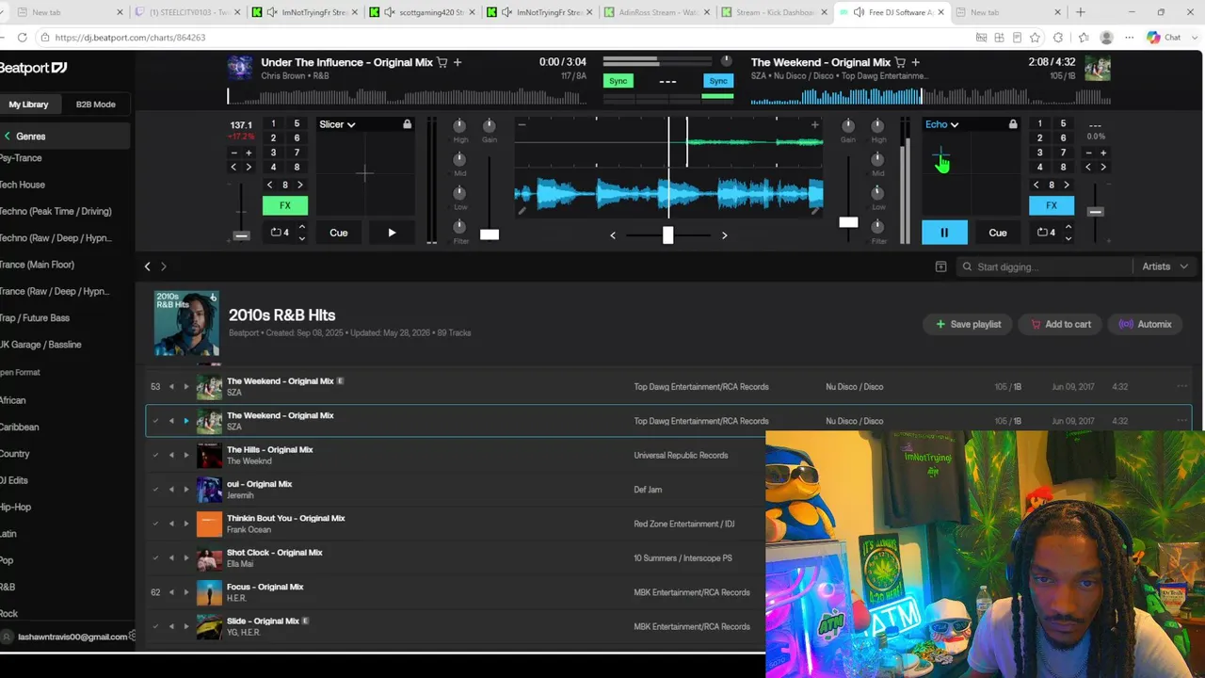Load Thinkin Bout You onto the right deck
This screenshot has width=1205, height=678.
coord(186,524)
